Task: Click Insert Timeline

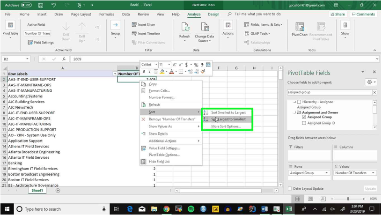Action: point(146,34)
